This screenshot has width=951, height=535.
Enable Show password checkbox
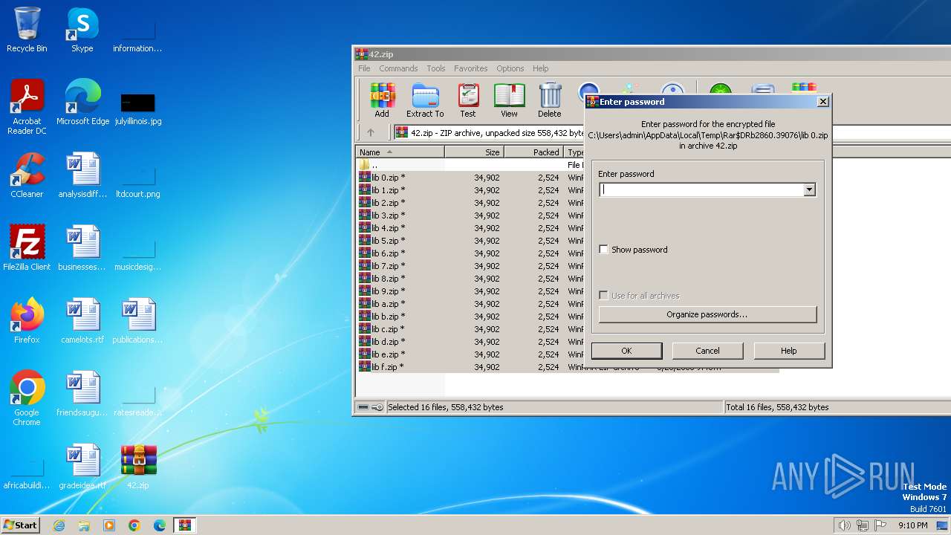click(x=604, y=250)
